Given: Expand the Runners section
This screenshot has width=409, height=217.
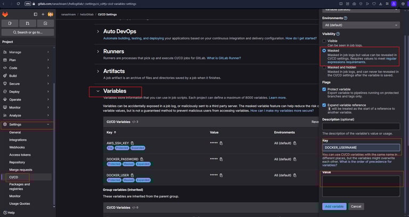Looking at the screenshot, I should pyautogui.click(x=98, y=51).
